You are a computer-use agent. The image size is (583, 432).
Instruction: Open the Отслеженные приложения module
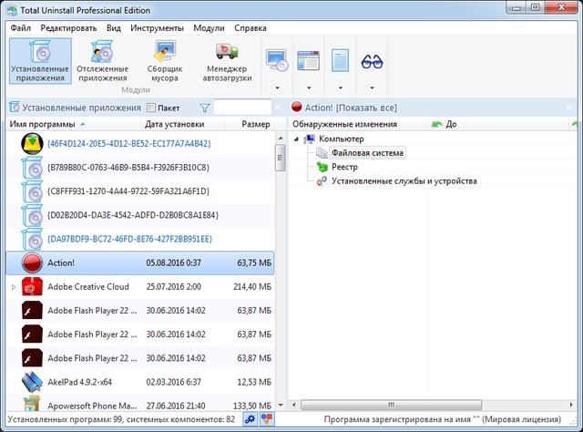[x=103, y=60]
